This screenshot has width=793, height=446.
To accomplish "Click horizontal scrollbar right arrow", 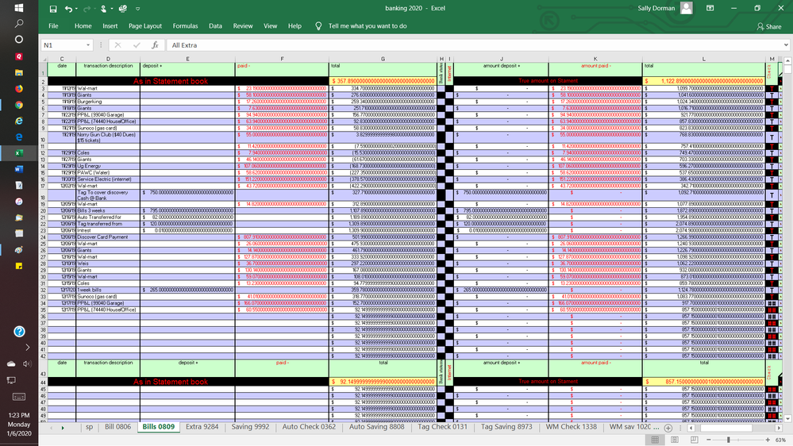I will 779,428.
